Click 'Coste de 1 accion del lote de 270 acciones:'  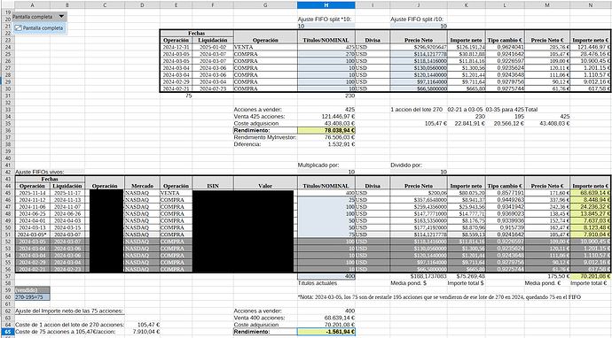point(69,325)
